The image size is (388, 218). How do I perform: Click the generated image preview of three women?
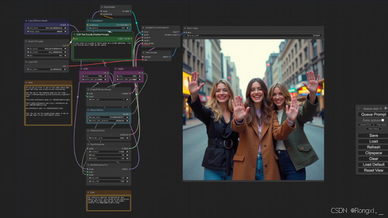coord(253,110)
